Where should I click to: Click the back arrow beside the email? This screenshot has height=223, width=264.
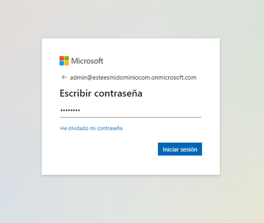pyautogui.click(x=64, y=77)
